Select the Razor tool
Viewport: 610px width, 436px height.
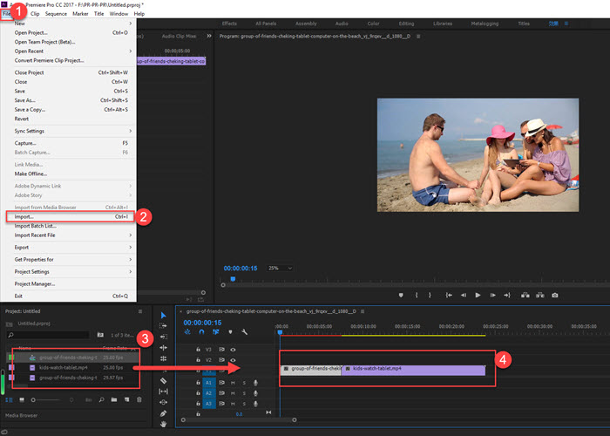pyautogui.click(x=164, y=380)
